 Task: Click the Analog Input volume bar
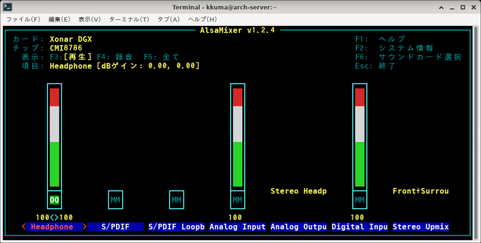click(237, 137)
